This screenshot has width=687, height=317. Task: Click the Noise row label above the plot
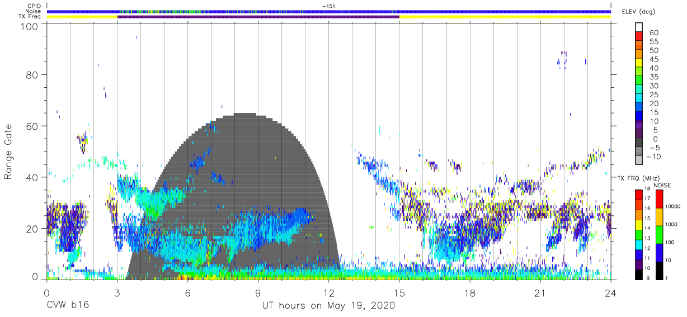[x=33, y=11]
